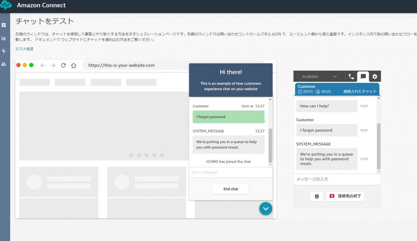417x241 pixels.
Task: Click the Type a message input field
Action: click(230, 172)
